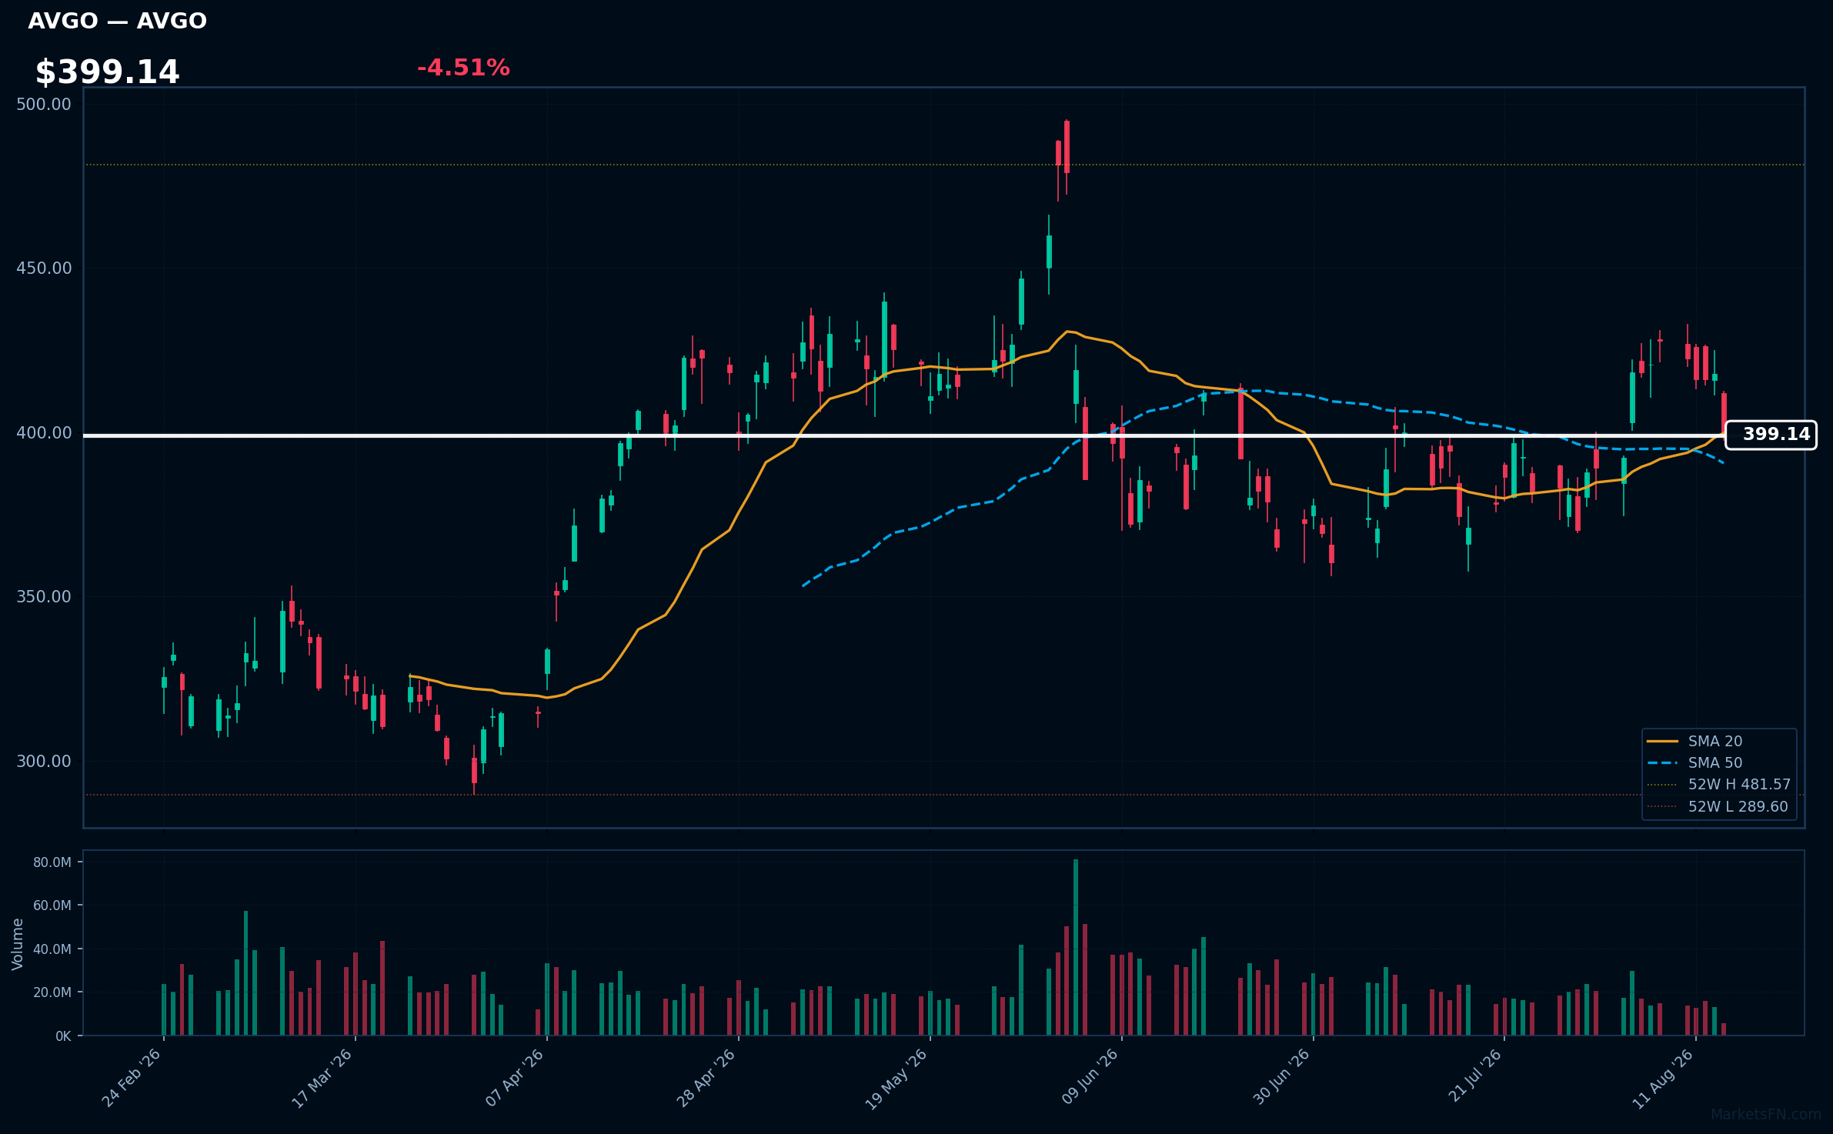
Task: Click the orange SMA 20 legend line sample
Action: (x=1662, y=741)
